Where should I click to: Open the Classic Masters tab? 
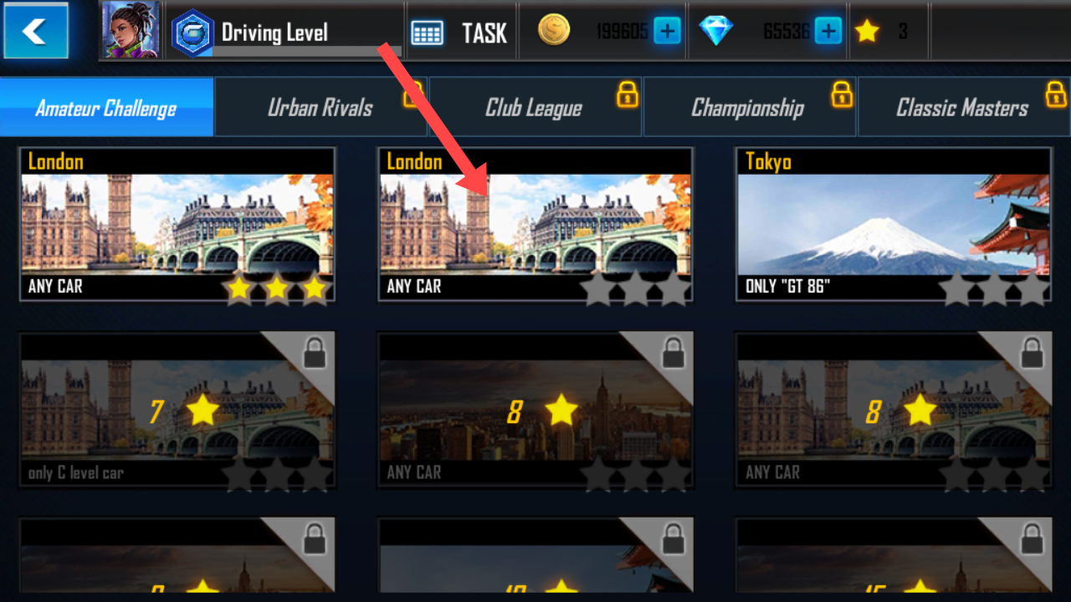[x=964, y=107]
